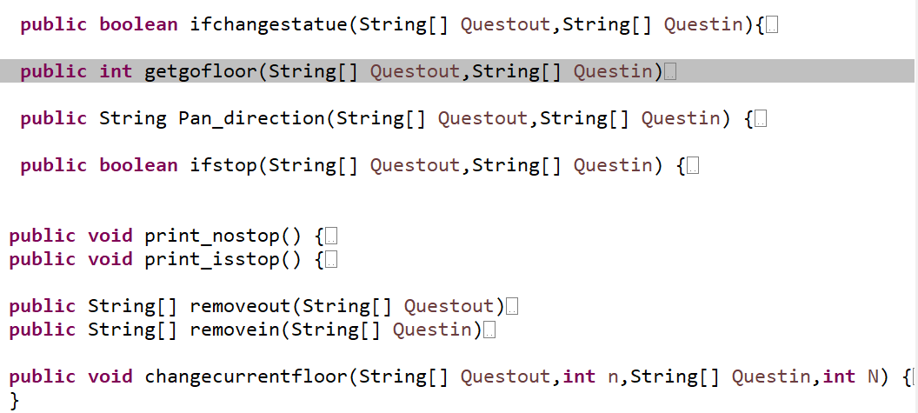Expand the folded ifstop method body

point(693,166)
